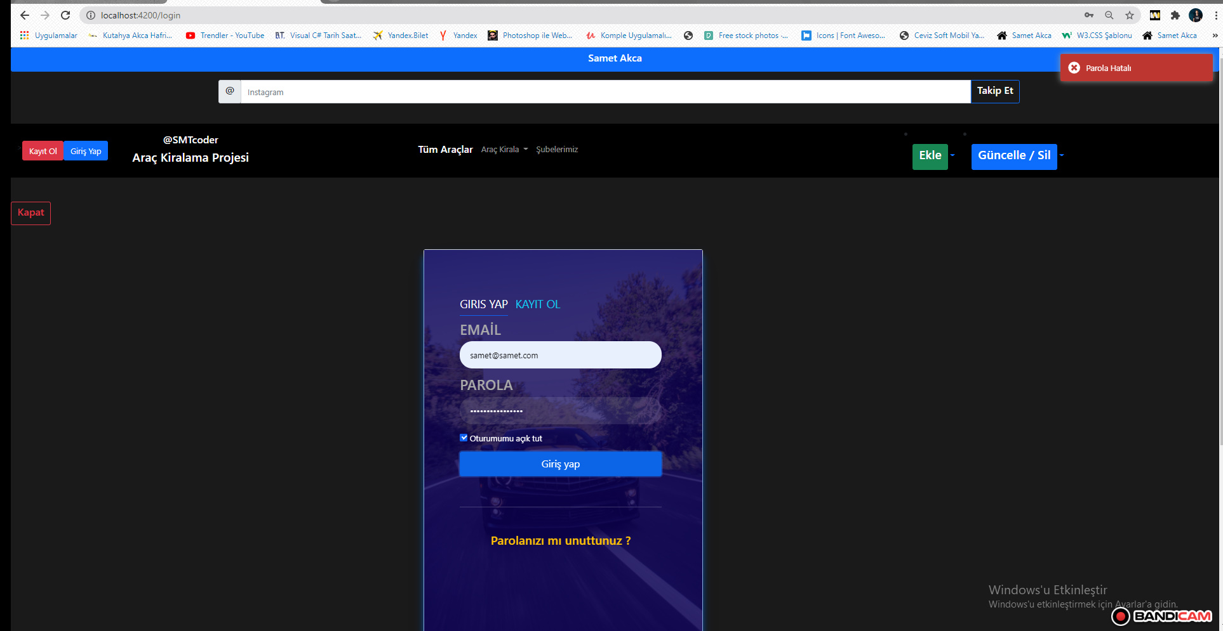Open the Trendler YouTube bookmark
Image resolution: width=1223 pixels, height=631 pixels.
tap(224, 36)
